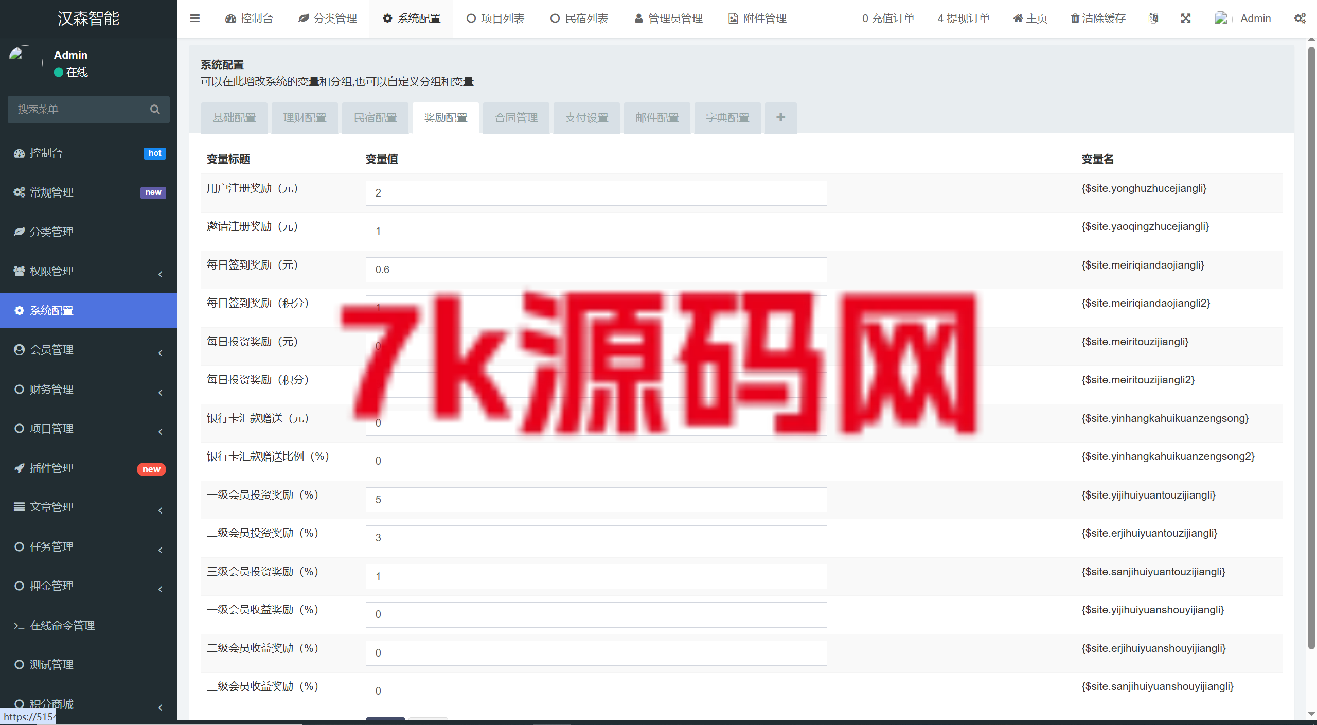1317x725 pixels.
Task: Switch to the 附件管理 top tab
Action: click(757, 19)
